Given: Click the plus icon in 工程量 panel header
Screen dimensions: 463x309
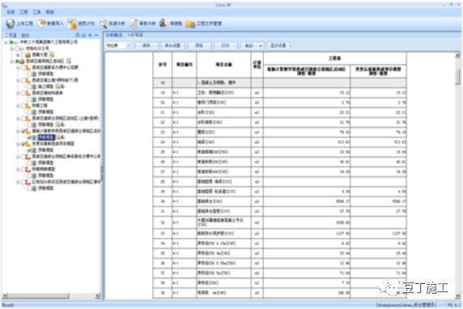Looking at the screenshot, I should (x=90, y=35).
